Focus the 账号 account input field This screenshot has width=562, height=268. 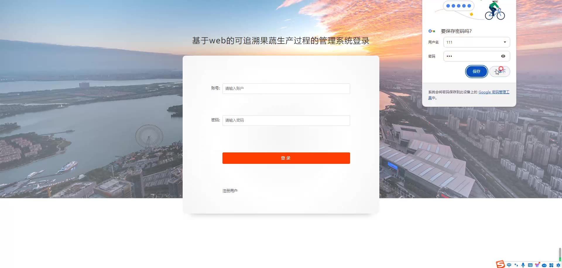pyautogui.click(x=286, y=89)
